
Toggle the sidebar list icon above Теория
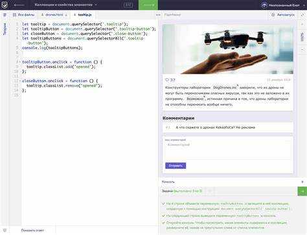click(5, 15)
